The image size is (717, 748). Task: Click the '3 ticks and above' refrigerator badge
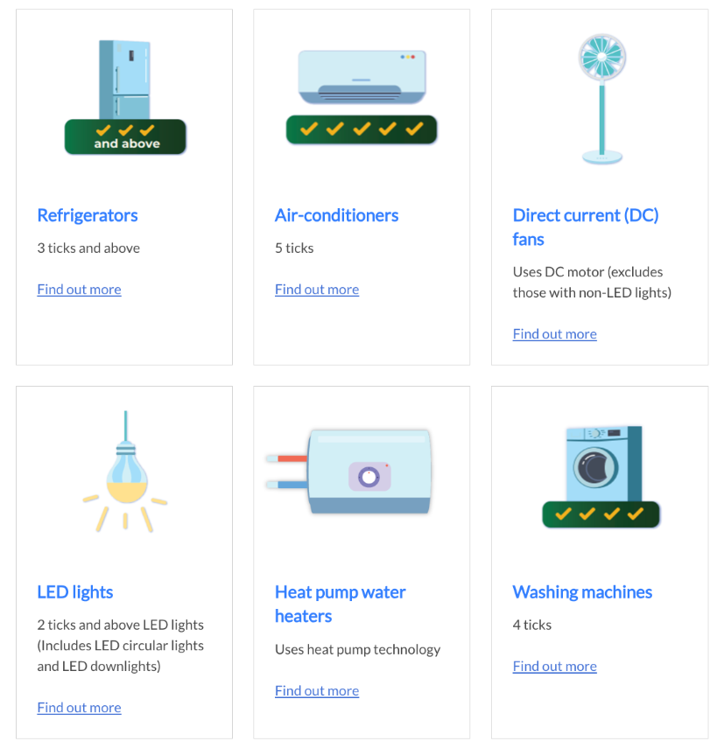tap(125, 136)
